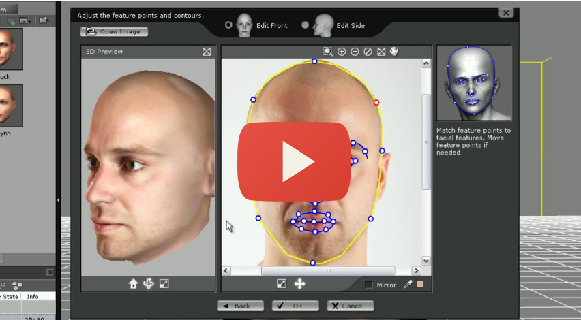The width and height of the screenshot is (581, 320).
Task: Click the State column header
Action: pos(10,297)
